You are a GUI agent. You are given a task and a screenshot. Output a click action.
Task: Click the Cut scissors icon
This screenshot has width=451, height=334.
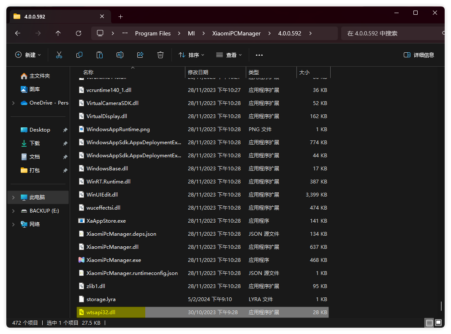click(59, 55)
